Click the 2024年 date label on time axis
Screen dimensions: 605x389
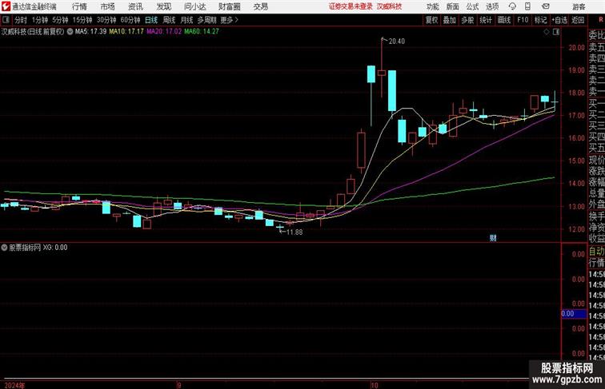point(14,385)
